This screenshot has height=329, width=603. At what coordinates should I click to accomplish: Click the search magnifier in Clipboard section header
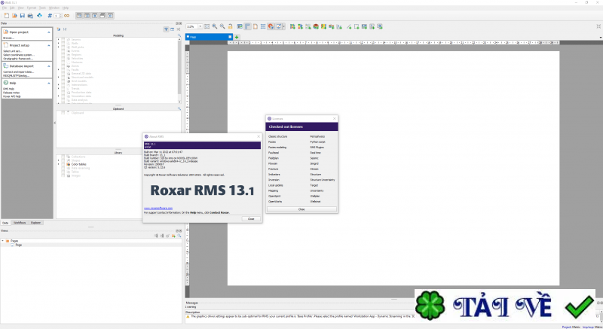tap(179, 108)
